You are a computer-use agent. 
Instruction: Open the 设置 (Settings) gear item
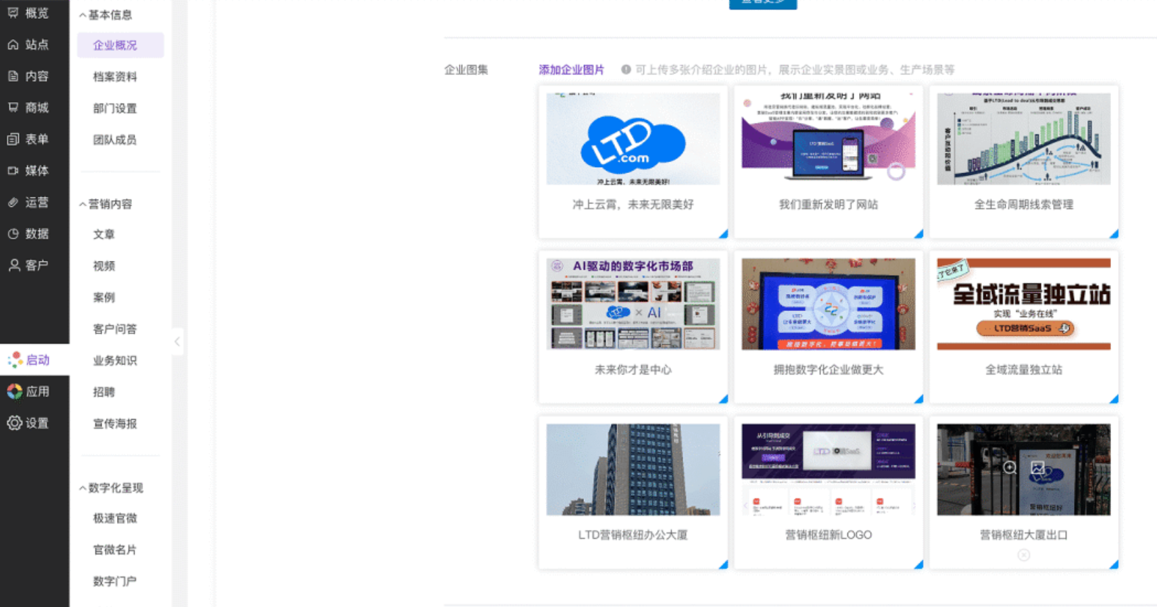tap(29, 423)
